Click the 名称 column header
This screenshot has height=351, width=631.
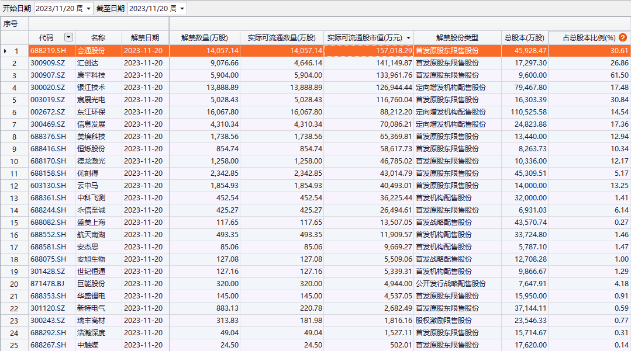[98, 37]
